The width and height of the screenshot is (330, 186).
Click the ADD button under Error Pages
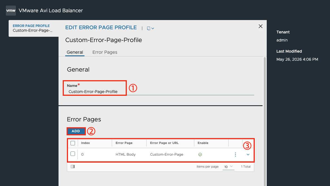(76, 131)
